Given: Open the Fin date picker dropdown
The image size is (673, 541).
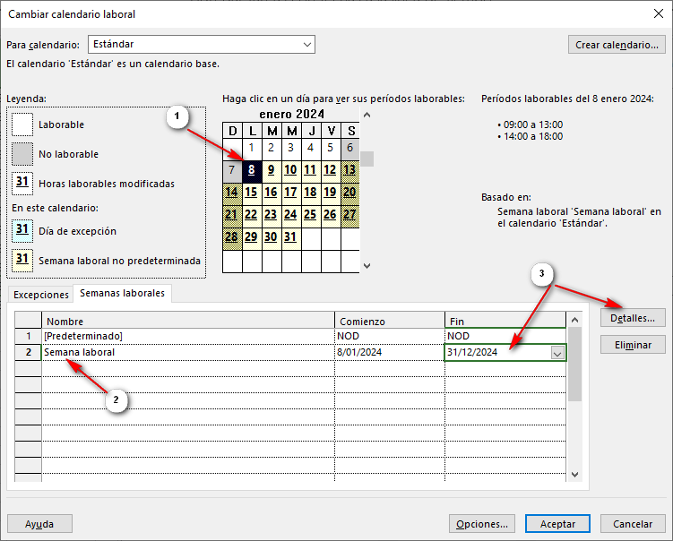Looking at the screenshot, I should point(557,353).
